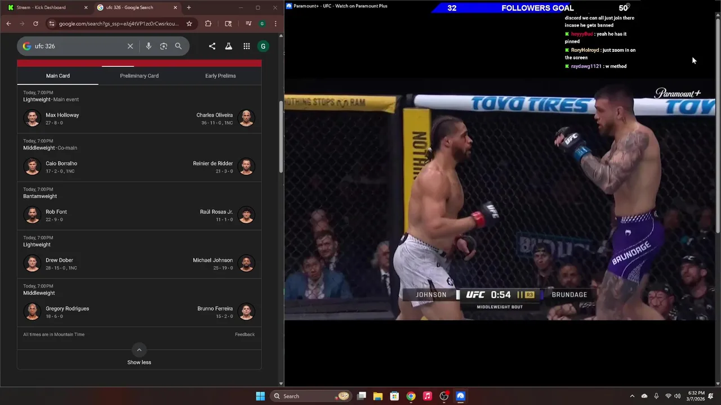This screenshot has width=721, height=405.
Task: Open Max Holloway fighter link
Action: pyautogui.click(x=62, y=115)
